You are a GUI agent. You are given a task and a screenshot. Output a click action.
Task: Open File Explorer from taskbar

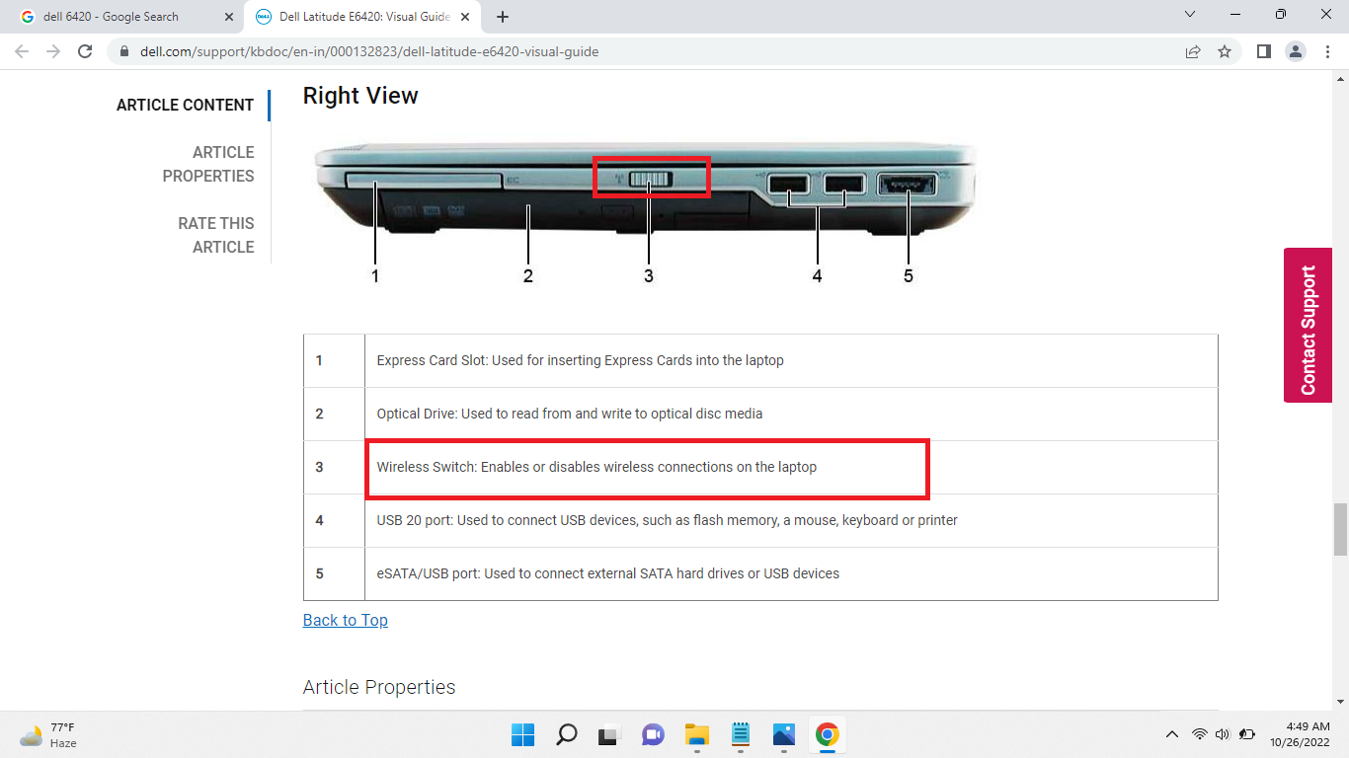697,734
